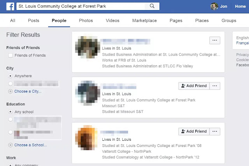The height and width of the screenshot is (166, 249).
Task: Open Jon's profile picture
Action: tap(214, 6)
